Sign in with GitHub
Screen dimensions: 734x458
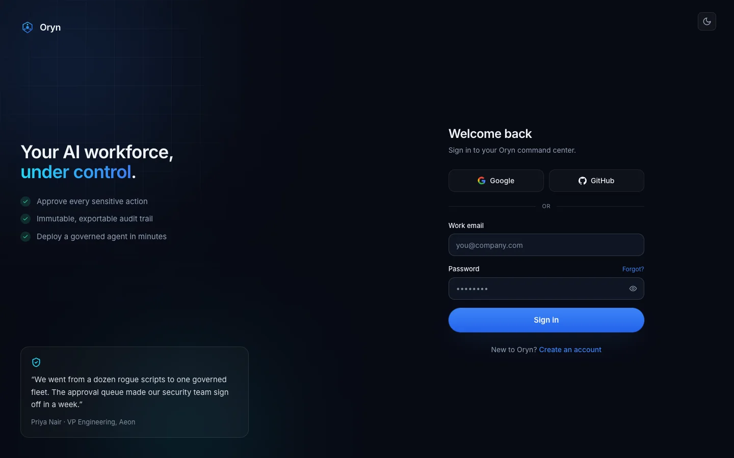click(596, 181)
